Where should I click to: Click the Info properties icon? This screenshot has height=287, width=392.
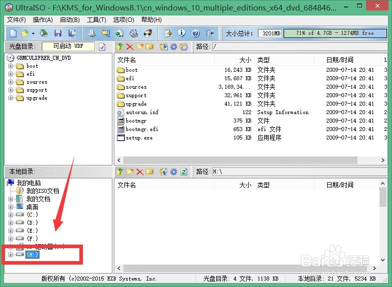point(182,33)
